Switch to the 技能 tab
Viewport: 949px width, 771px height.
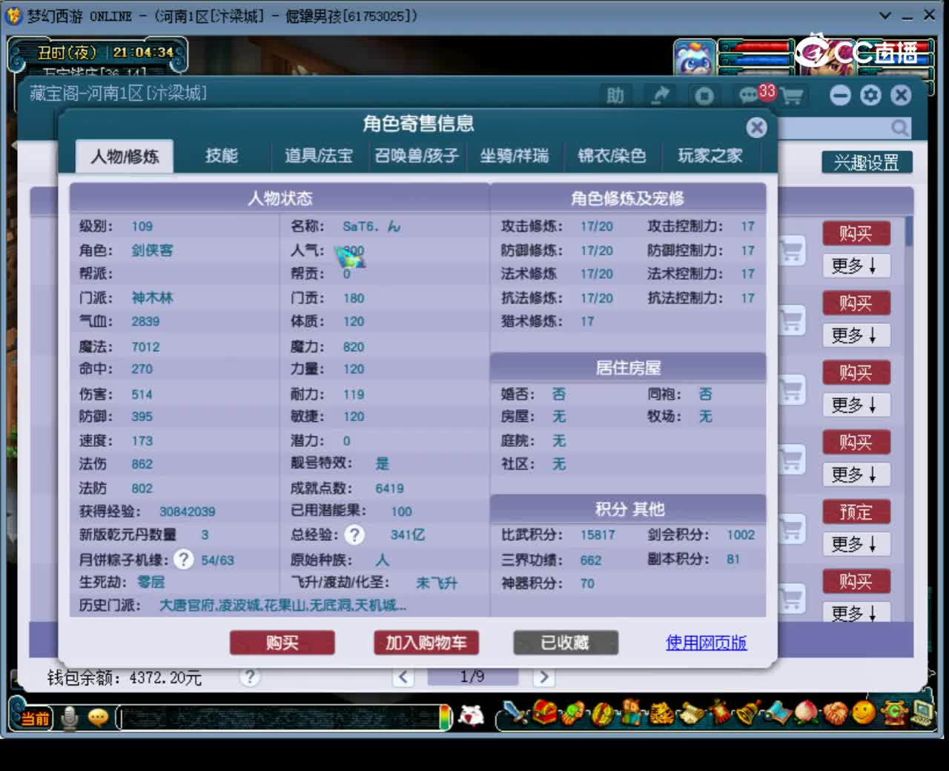pyautogui.click(x=222, y=156)
